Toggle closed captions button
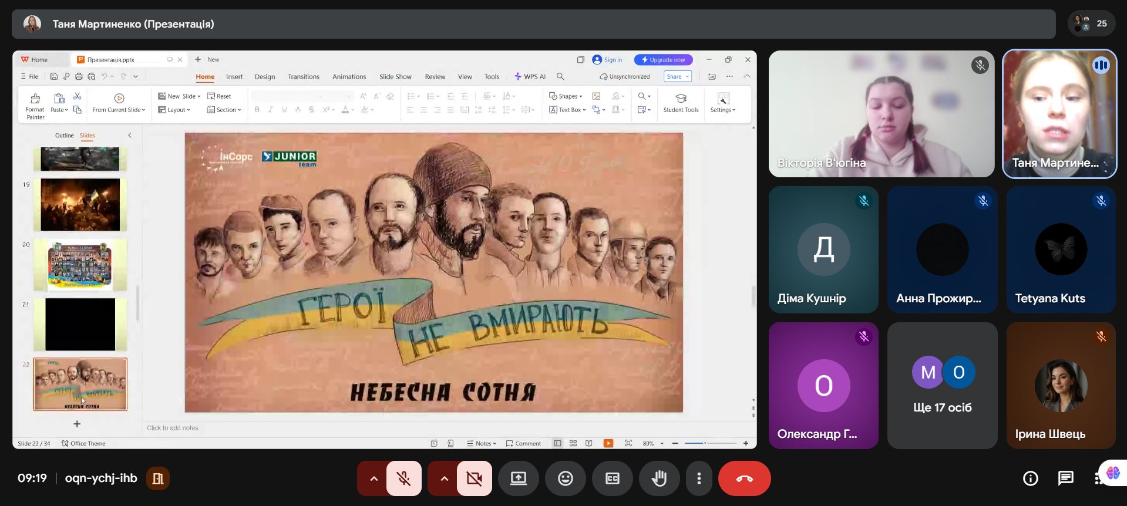This screenshot has height=506, width=1127. point(612,478)
